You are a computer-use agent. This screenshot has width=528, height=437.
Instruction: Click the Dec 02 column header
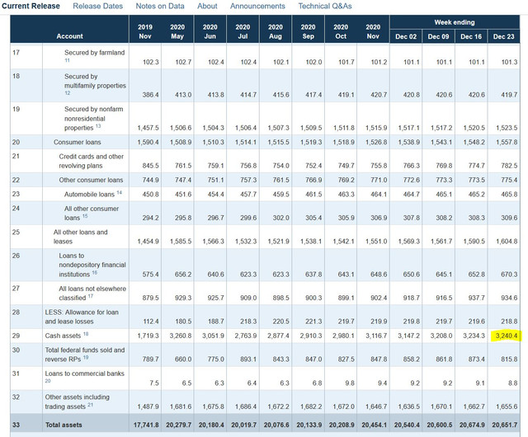(x=406, y=36)
